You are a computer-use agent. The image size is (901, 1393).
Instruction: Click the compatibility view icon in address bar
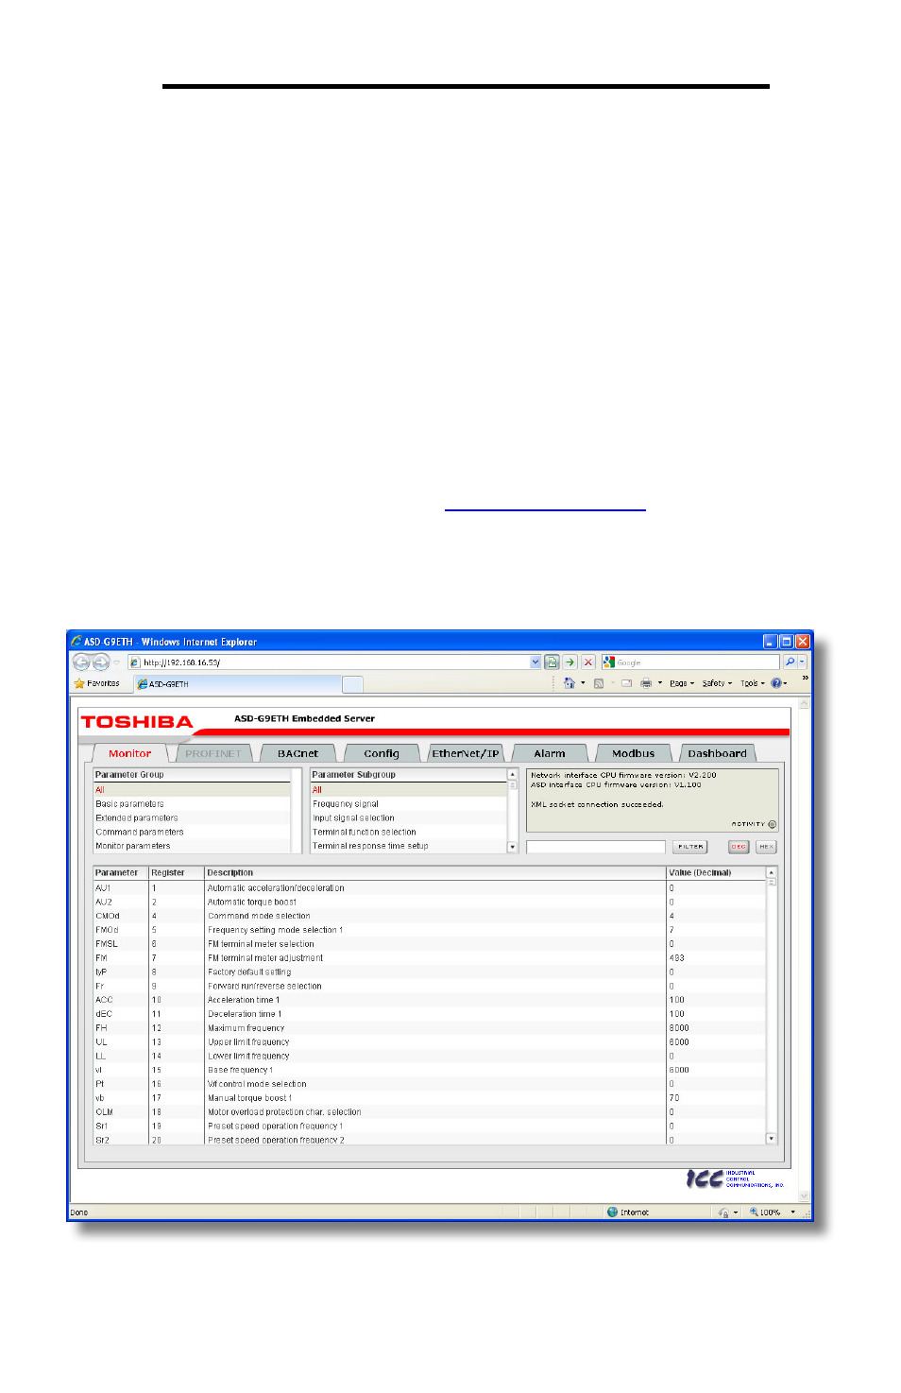pyautogui.click(x=552, y=662)
